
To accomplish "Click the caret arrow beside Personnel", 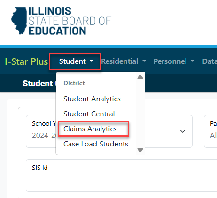I will tap(193, 61).
